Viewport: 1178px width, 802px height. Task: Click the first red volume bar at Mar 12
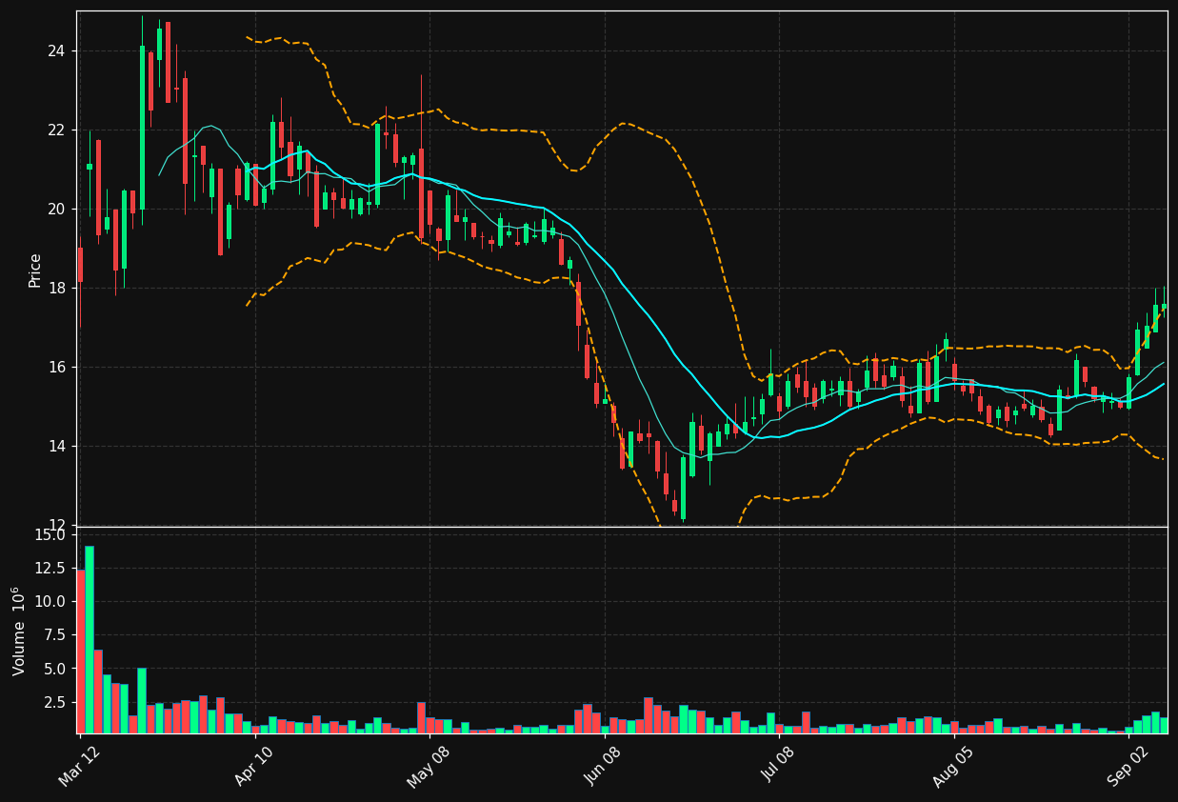tap(81, 652)
